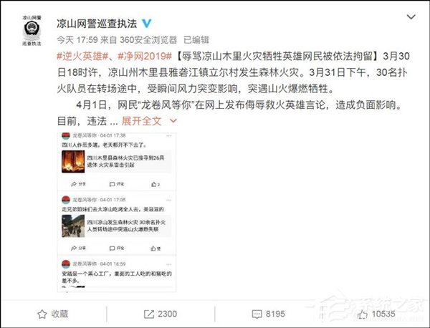Screen dimensions: 430x328
Task: Expand full post via 展开全文
Action: point(141,121)
